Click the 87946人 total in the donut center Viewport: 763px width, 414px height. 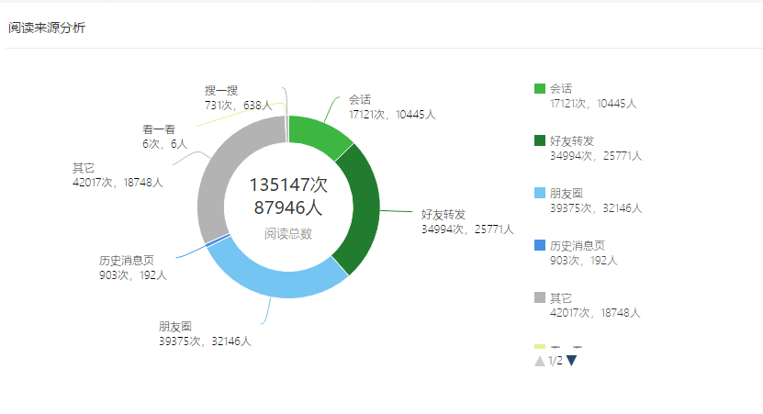pyautogui.click(x=288, y=207)
